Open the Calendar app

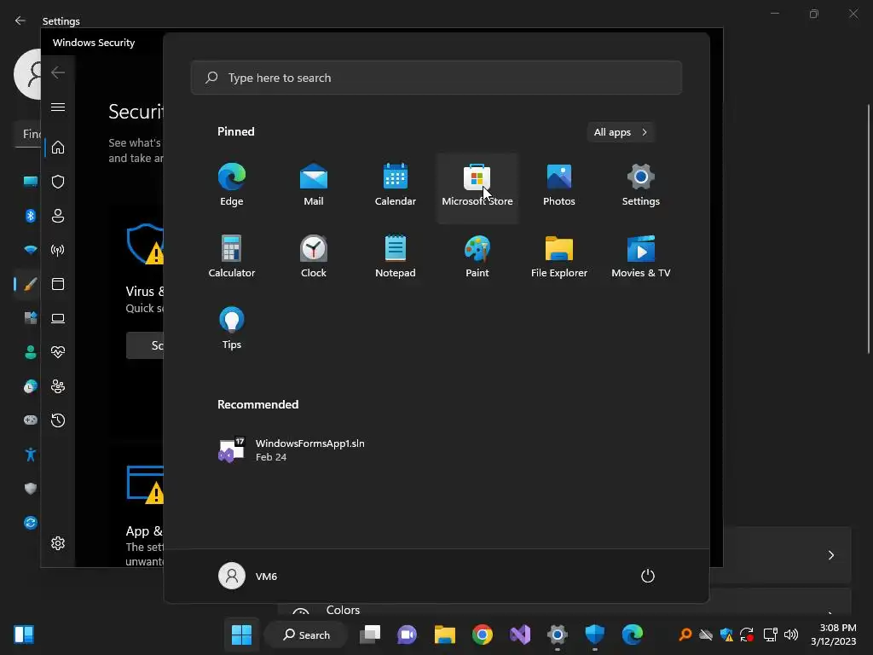(396, 186)
